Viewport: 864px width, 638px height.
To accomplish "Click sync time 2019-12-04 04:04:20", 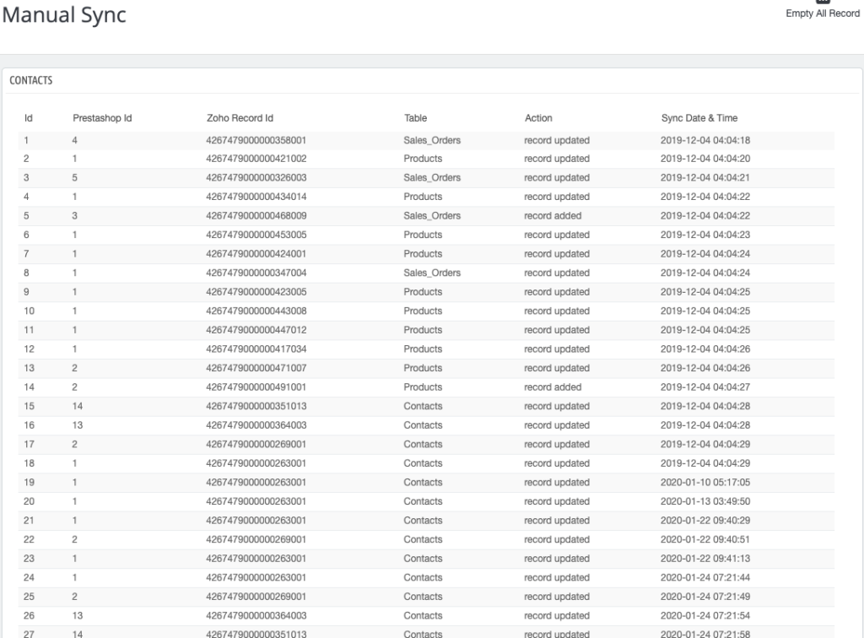I will [x=705, y=159].
